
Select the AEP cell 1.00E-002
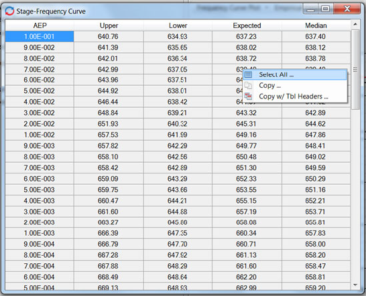click(40, 135)
